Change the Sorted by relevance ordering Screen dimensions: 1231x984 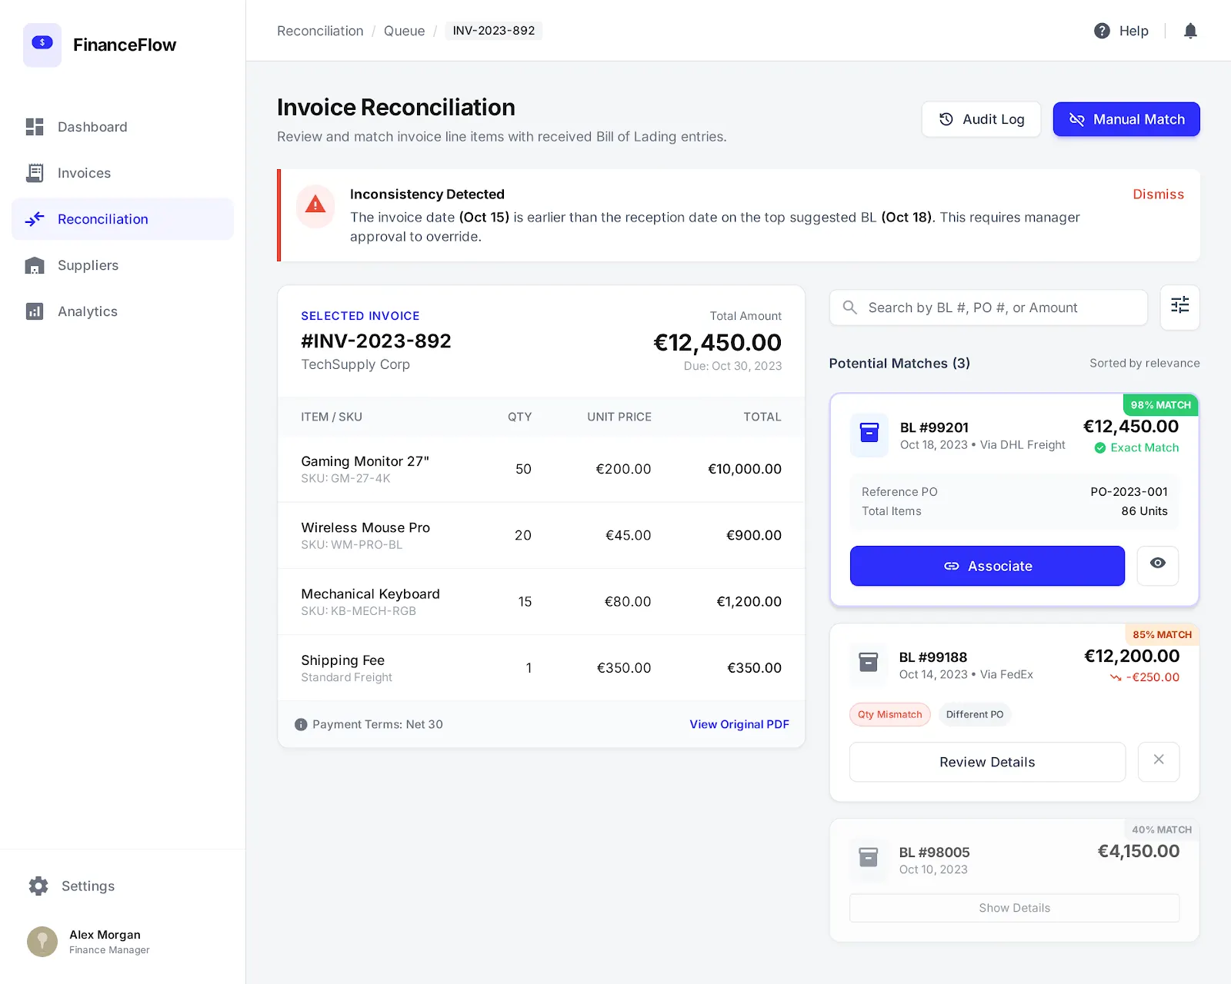coord(1144,363)
